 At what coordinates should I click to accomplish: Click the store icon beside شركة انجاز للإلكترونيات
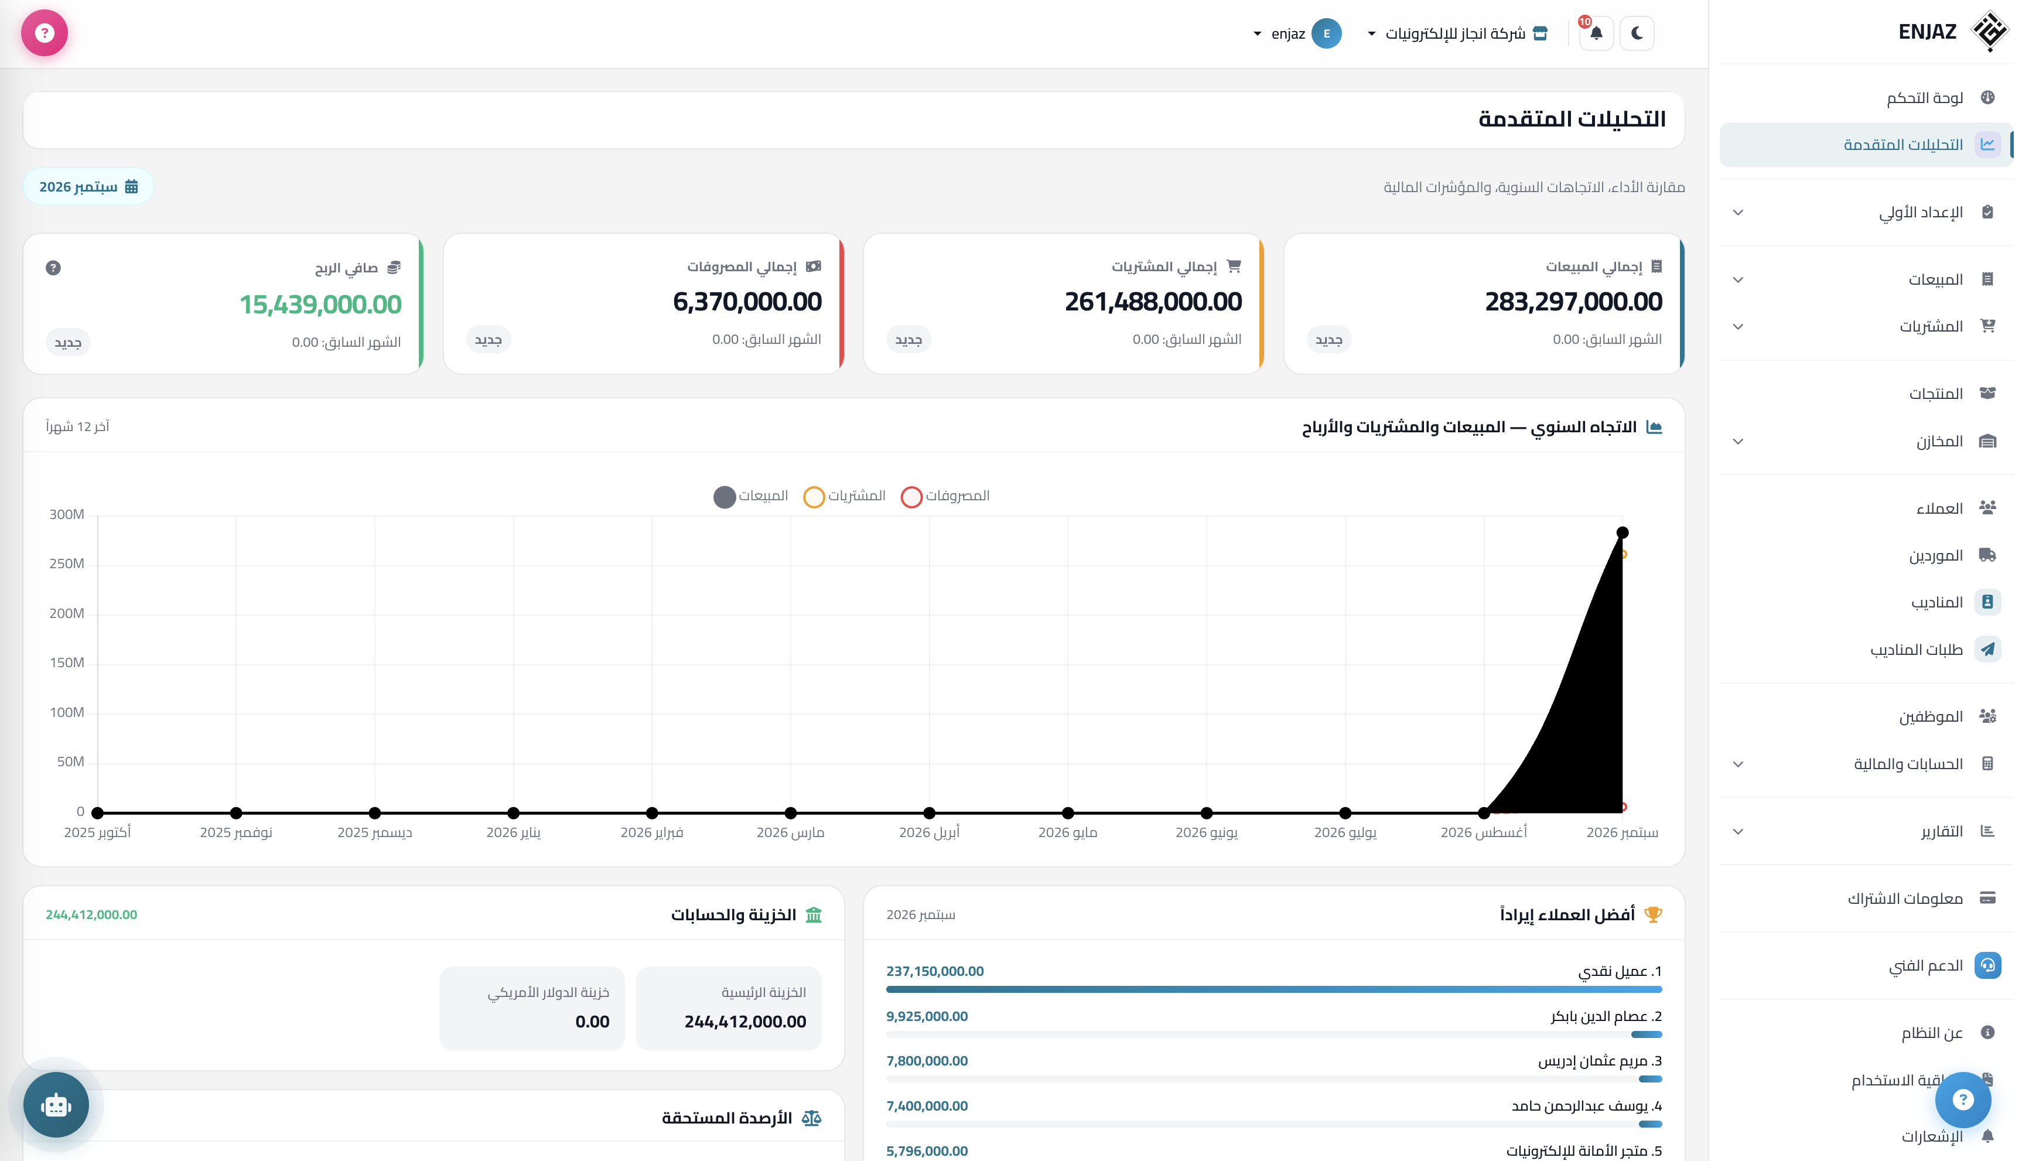click(x=1541, y=33)
